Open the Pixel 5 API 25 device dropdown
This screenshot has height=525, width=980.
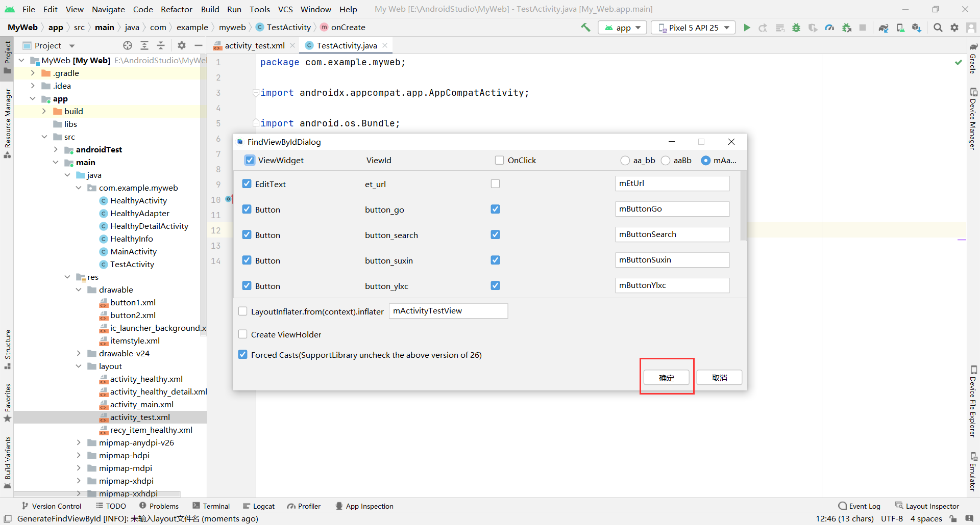(693, 28)
